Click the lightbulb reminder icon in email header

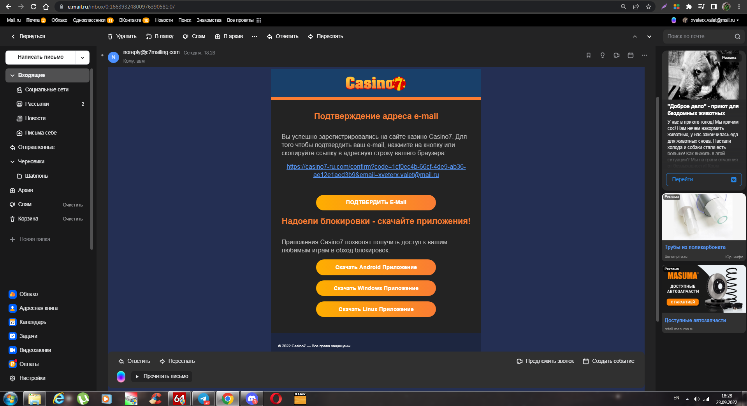pos(603,55)
